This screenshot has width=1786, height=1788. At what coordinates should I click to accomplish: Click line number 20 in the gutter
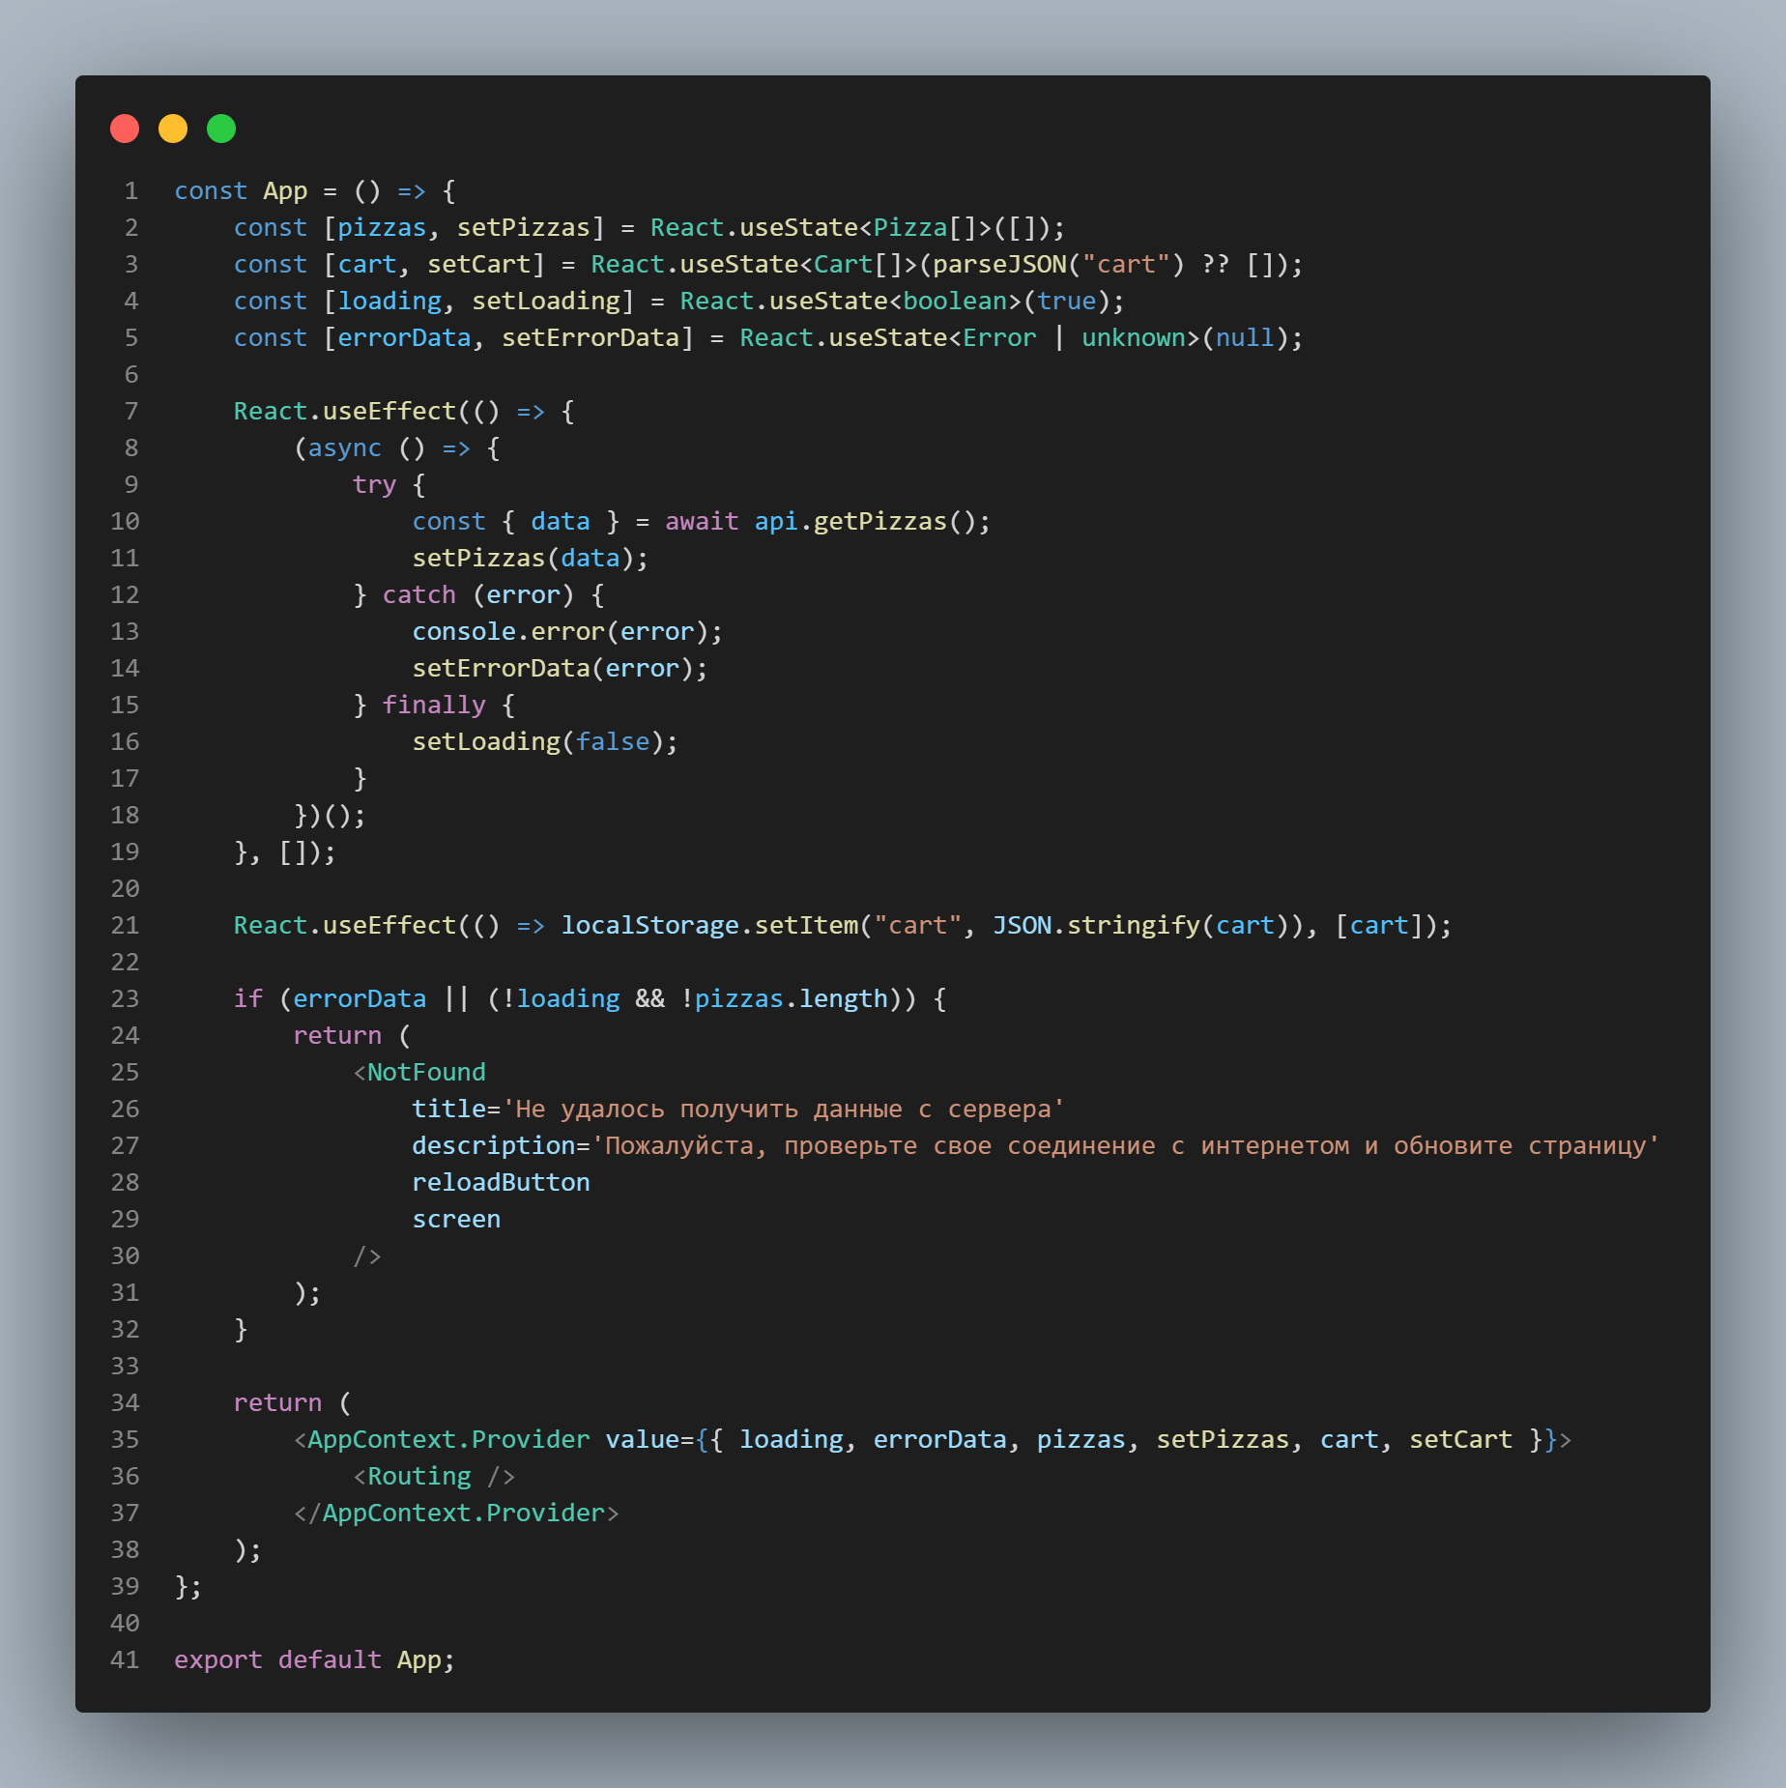pos(125,889)
